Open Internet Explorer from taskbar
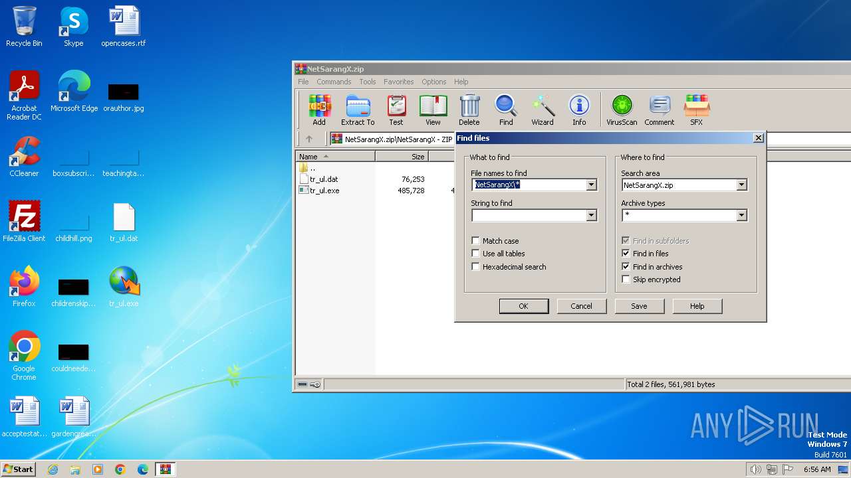 (x=53, y=469)
